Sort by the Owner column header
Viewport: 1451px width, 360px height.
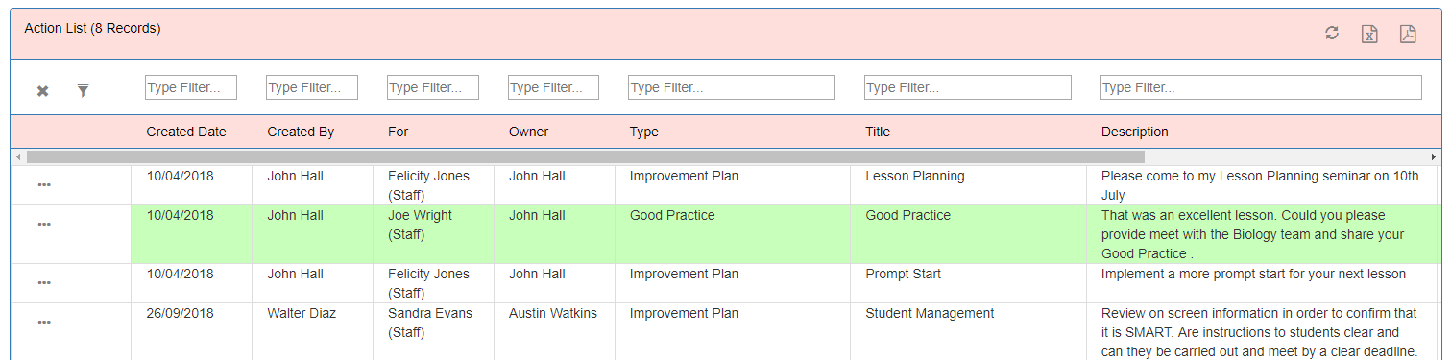click(528, 132)
